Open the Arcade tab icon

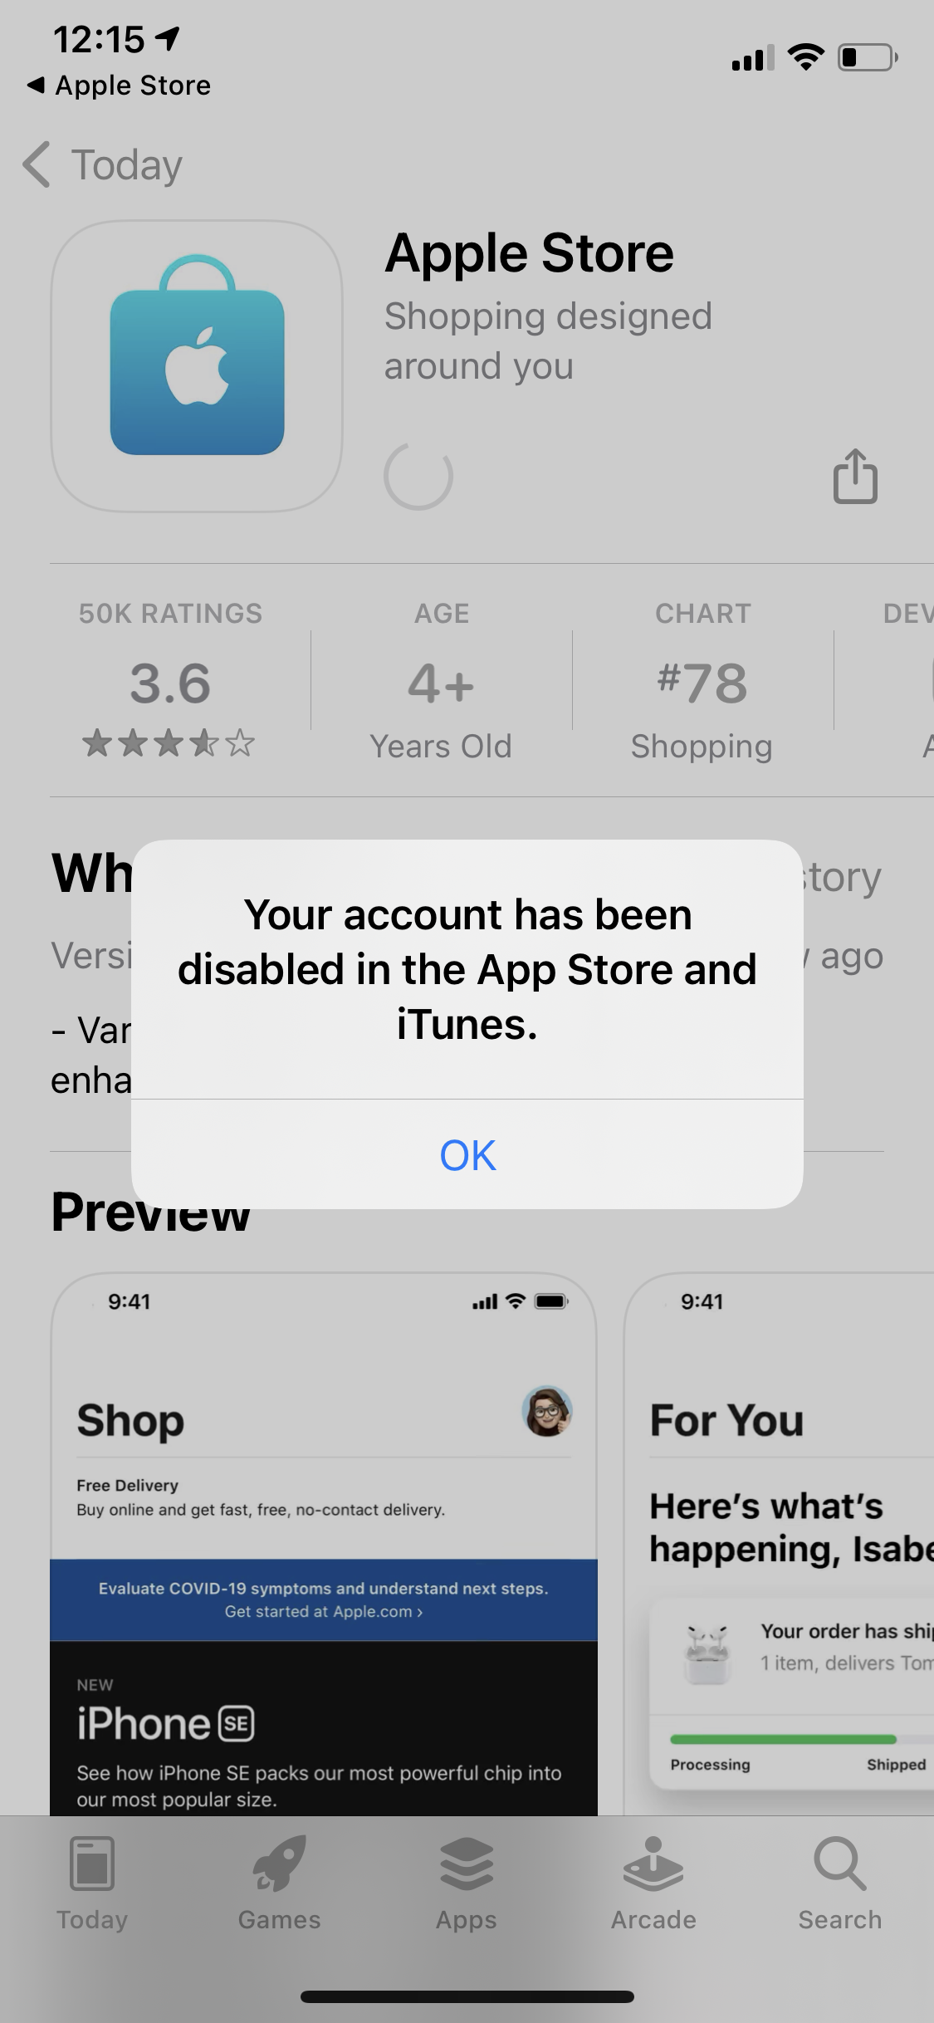(653, 1864)
